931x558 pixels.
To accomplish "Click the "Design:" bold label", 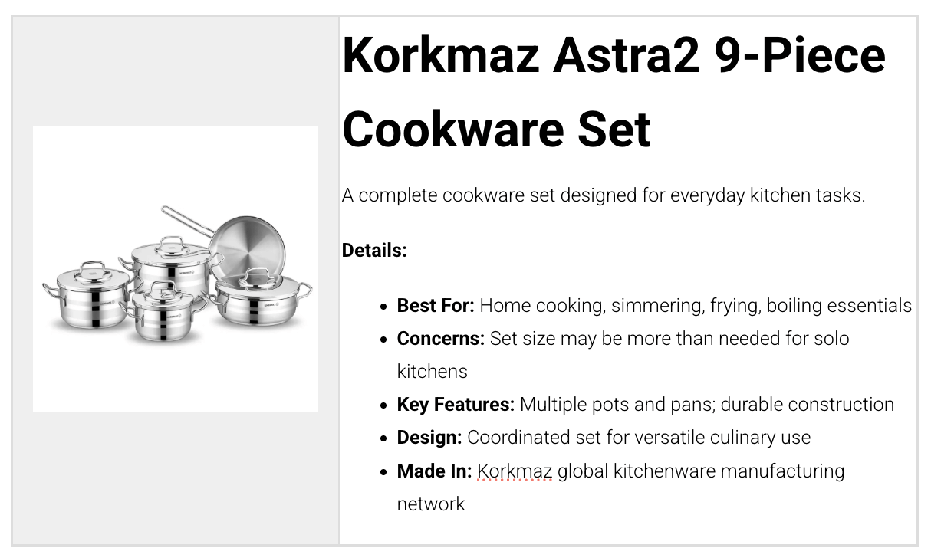I will pos(429,438).
